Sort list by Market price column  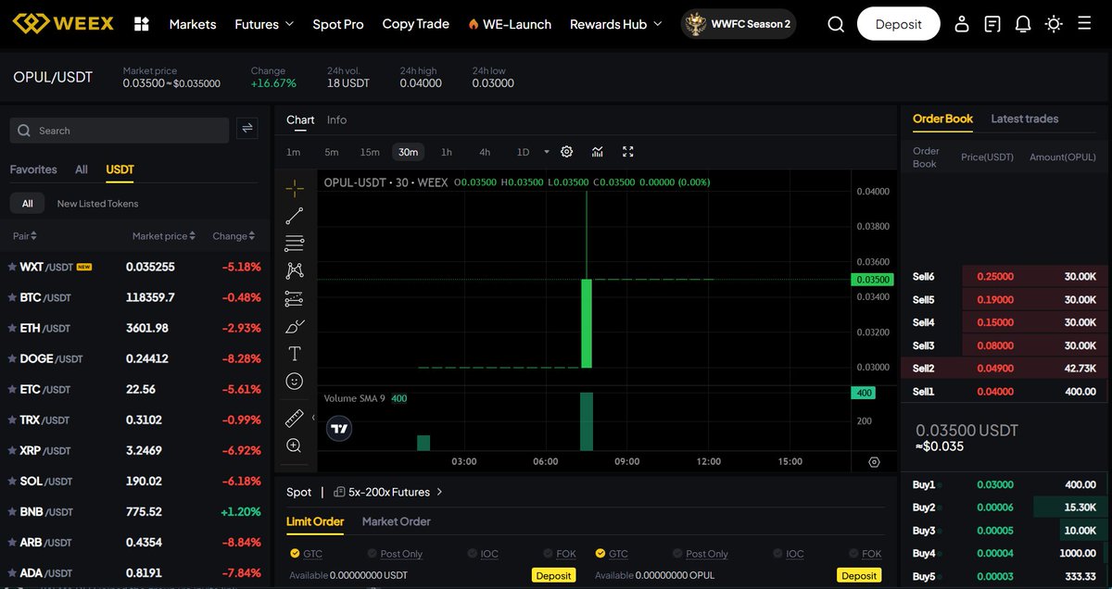(x=163, y=236)
